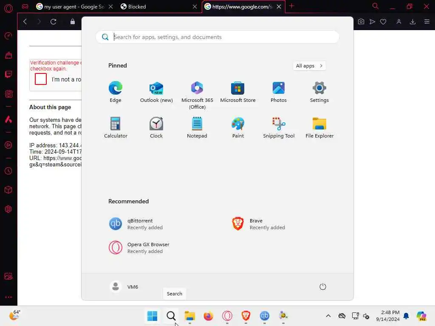Open extensions cube icon in sidebar

pyautogui.click(x=8, y=190)
